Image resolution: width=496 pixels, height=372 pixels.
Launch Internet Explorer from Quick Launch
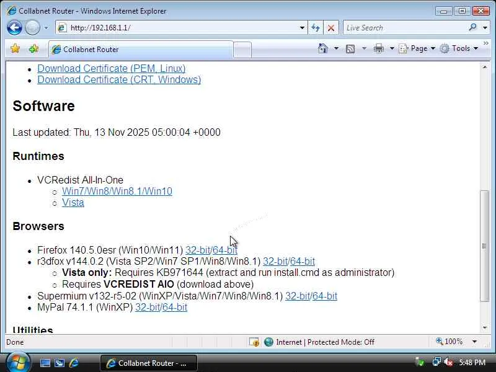coord(74,363)
